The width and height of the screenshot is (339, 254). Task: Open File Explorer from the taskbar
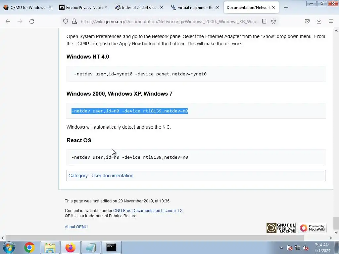pyautogui.click(x=50, y=247)
